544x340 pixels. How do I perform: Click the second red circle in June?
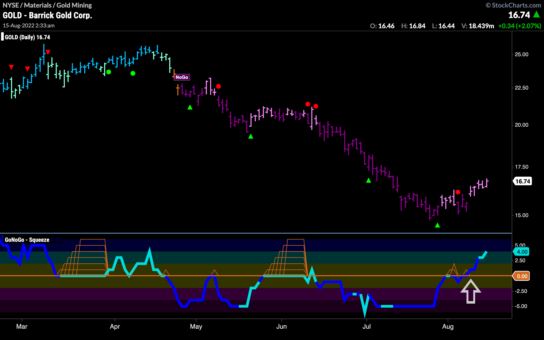point(316,106)
